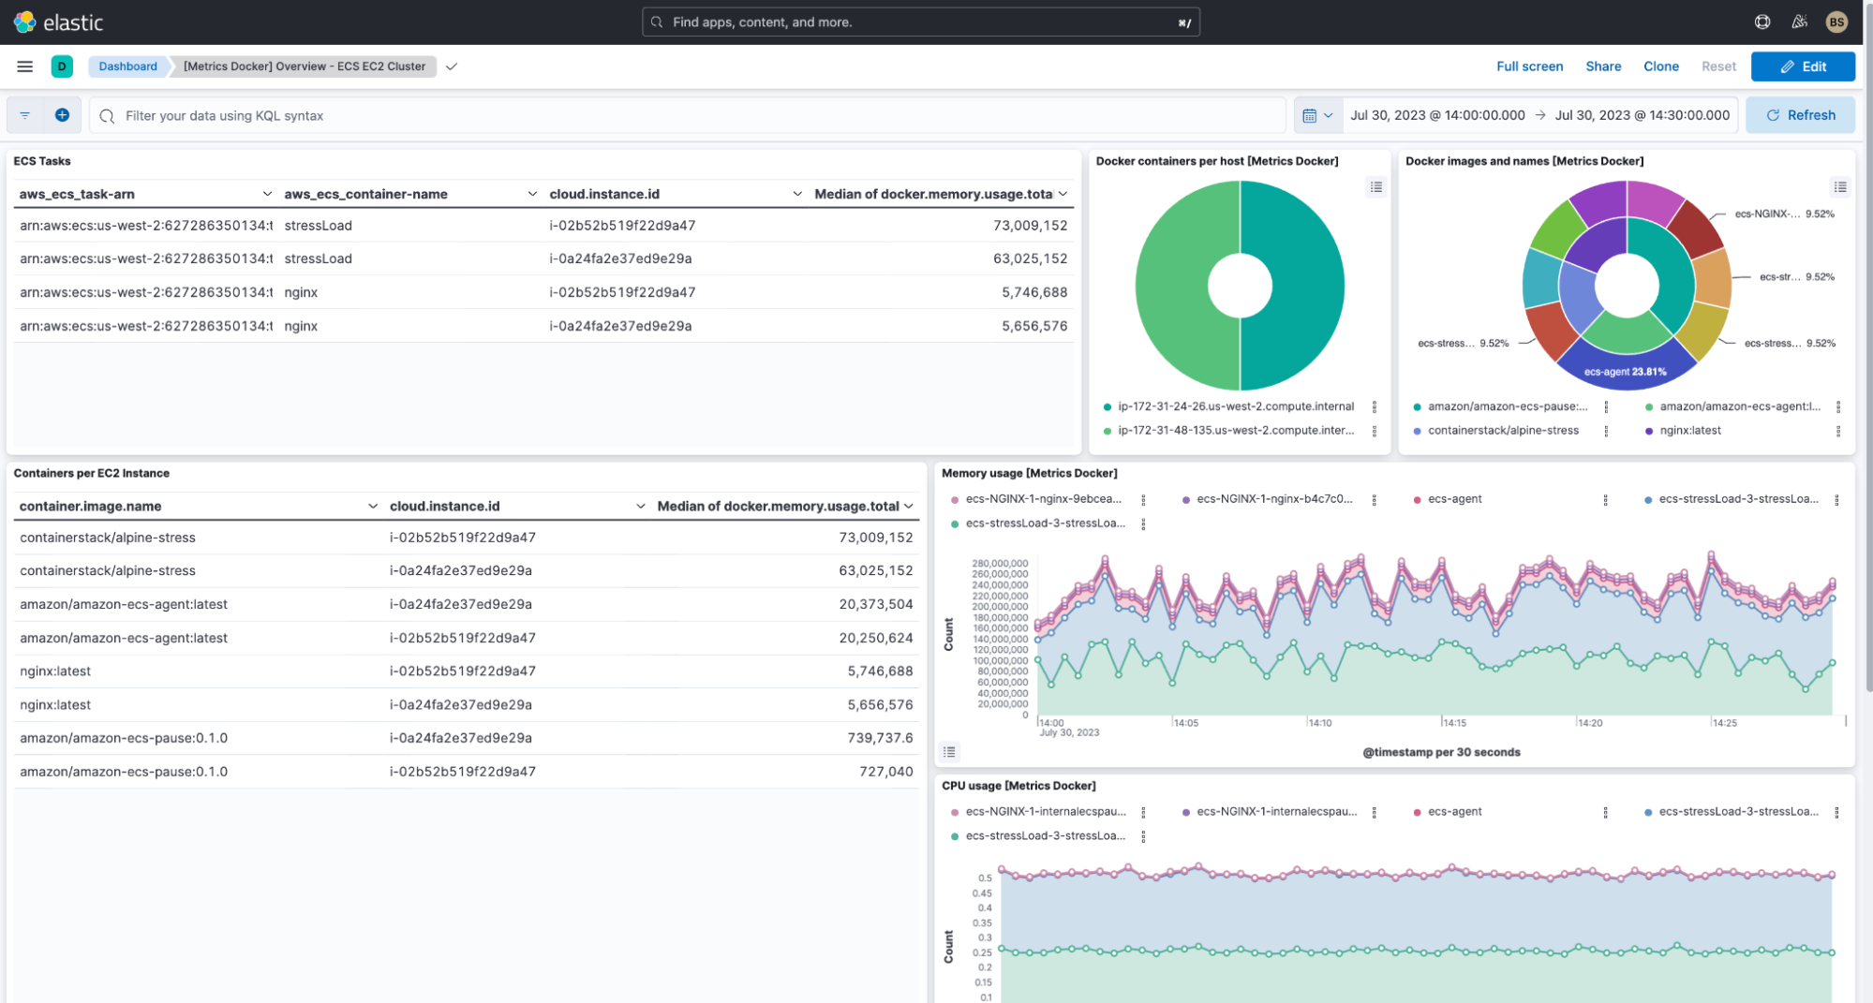The height and width of the screenshot is (1003, 1873).
Task: Open the newsfeed icon in header
Action: coord(1799,22)
